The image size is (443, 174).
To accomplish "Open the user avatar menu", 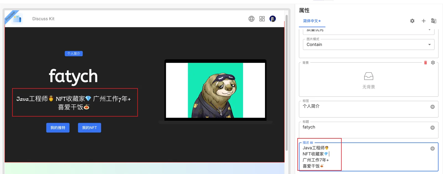I will pos(272,19).
